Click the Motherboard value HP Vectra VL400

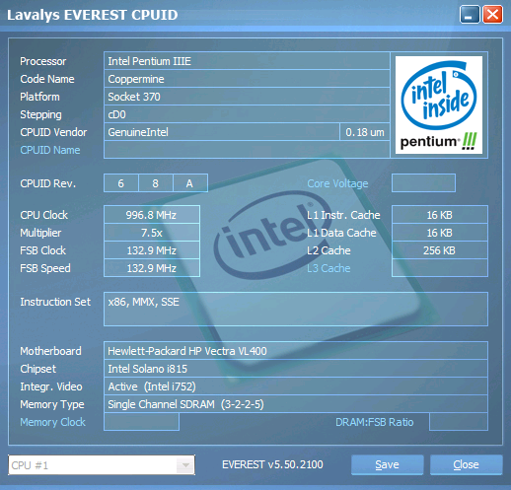(296, 351)
